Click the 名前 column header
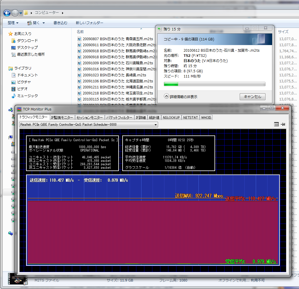 tap(80, 32)
